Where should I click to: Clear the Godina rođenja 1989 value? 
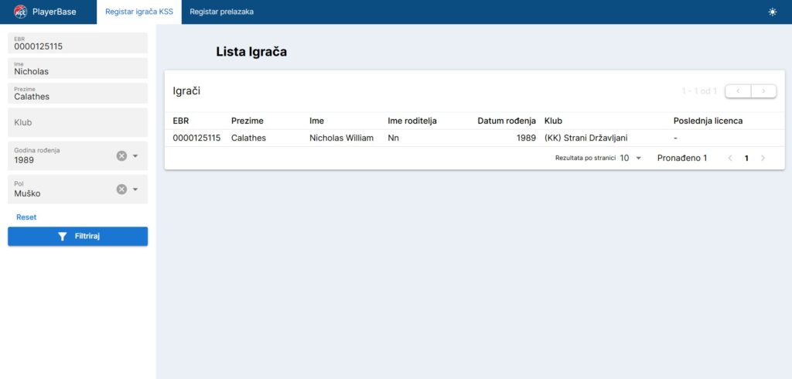121,156
